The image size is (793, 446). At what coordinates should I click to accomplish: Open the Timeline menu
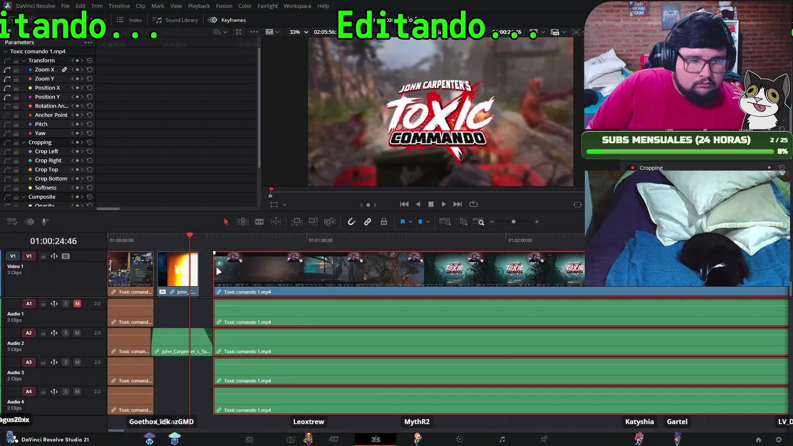point(119,6)
